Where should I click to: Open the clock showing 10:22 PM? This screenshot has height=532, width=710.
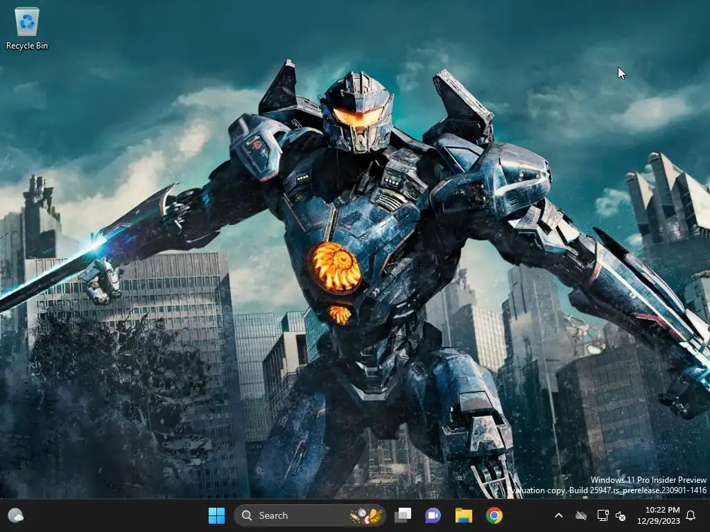(659, 515)
